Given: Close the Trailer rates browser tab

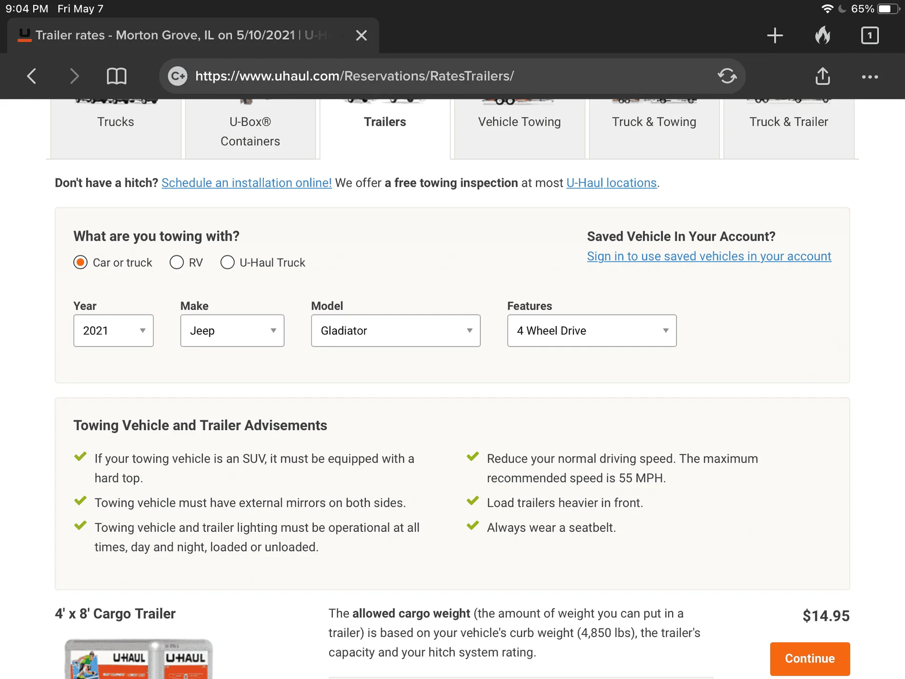Looking at the screenshot, I should (362, 35).
